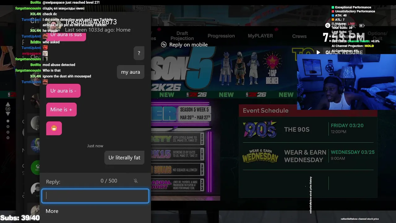Screen dimensions: 396x223
Task: Click the muted microphone icon beside character counter
Action: click(136, 181)
